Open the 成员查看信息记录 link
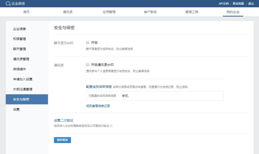The image size is (259, 154). [98, 106]
